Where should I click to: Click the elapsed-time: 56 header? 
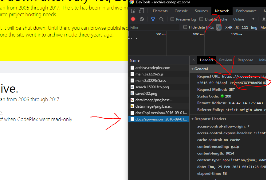212,174
